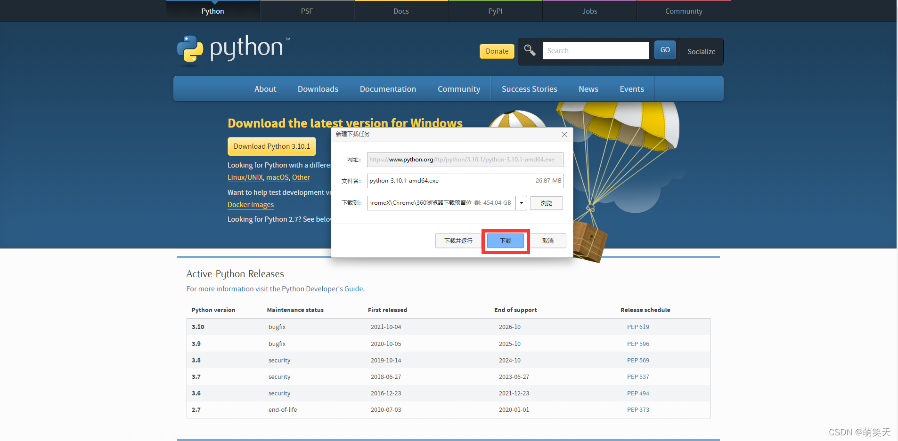Expand the download location dropdown arrow
898x441 pixels.
(521, 203)
